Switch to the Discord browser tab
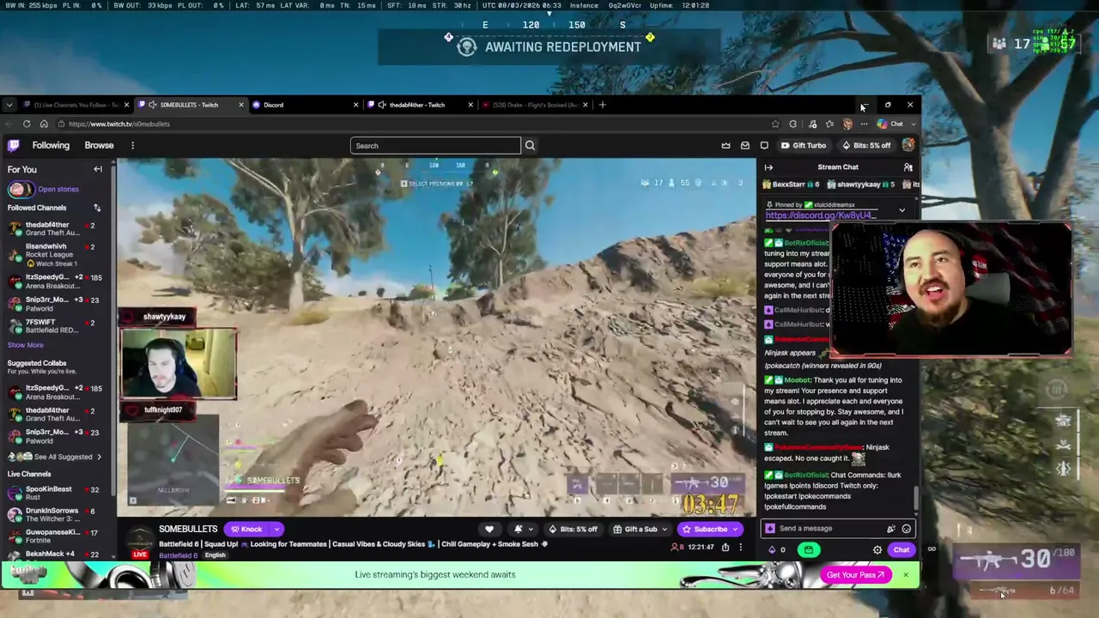The width and height of the screenshot is (1099, 618). tap(305, 105)
